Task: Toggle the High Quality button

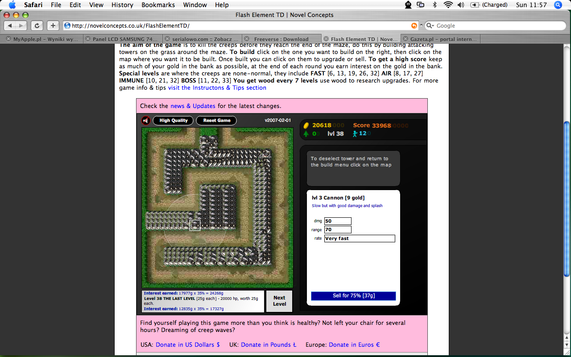Action: (174, 120)
